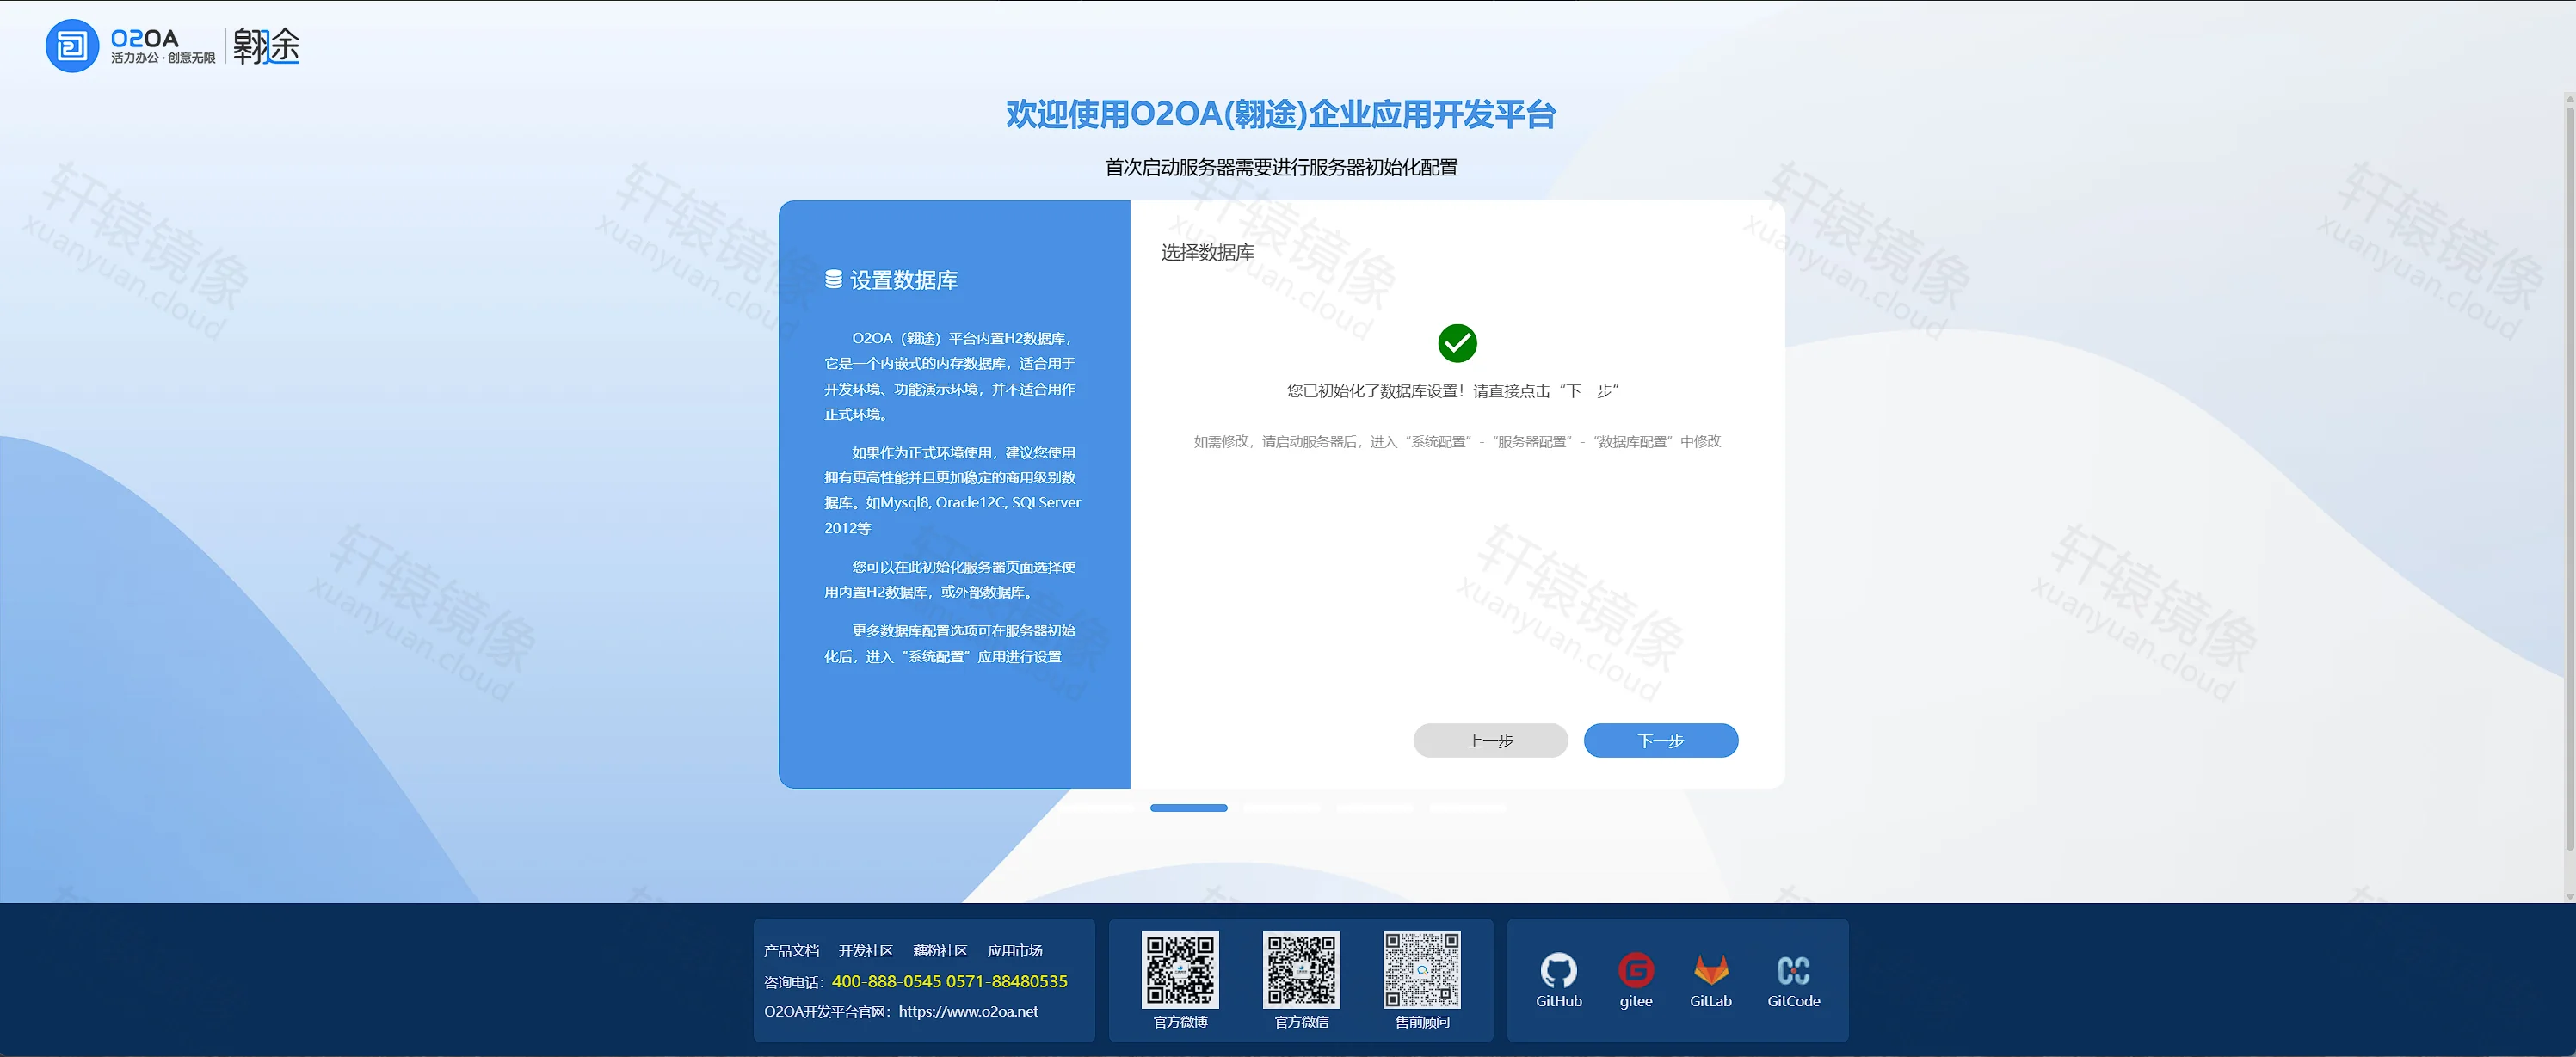This screenshot has width=2576, height=1057.
Task: Open the 开发社区 link
Action: pyautogui.click(x=865, y=950)
